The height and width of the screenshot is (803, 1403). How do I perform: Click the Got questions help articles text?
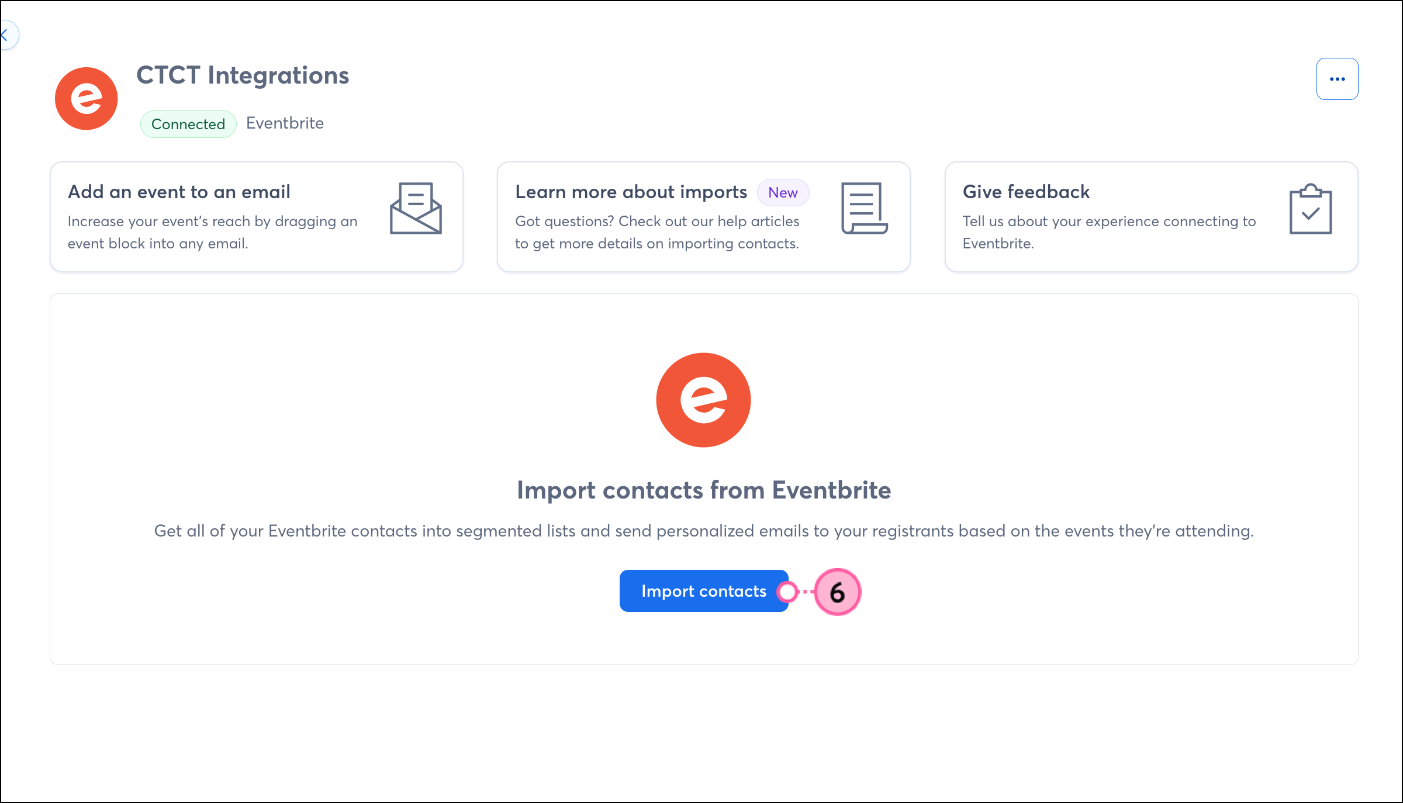coord(657,232)
